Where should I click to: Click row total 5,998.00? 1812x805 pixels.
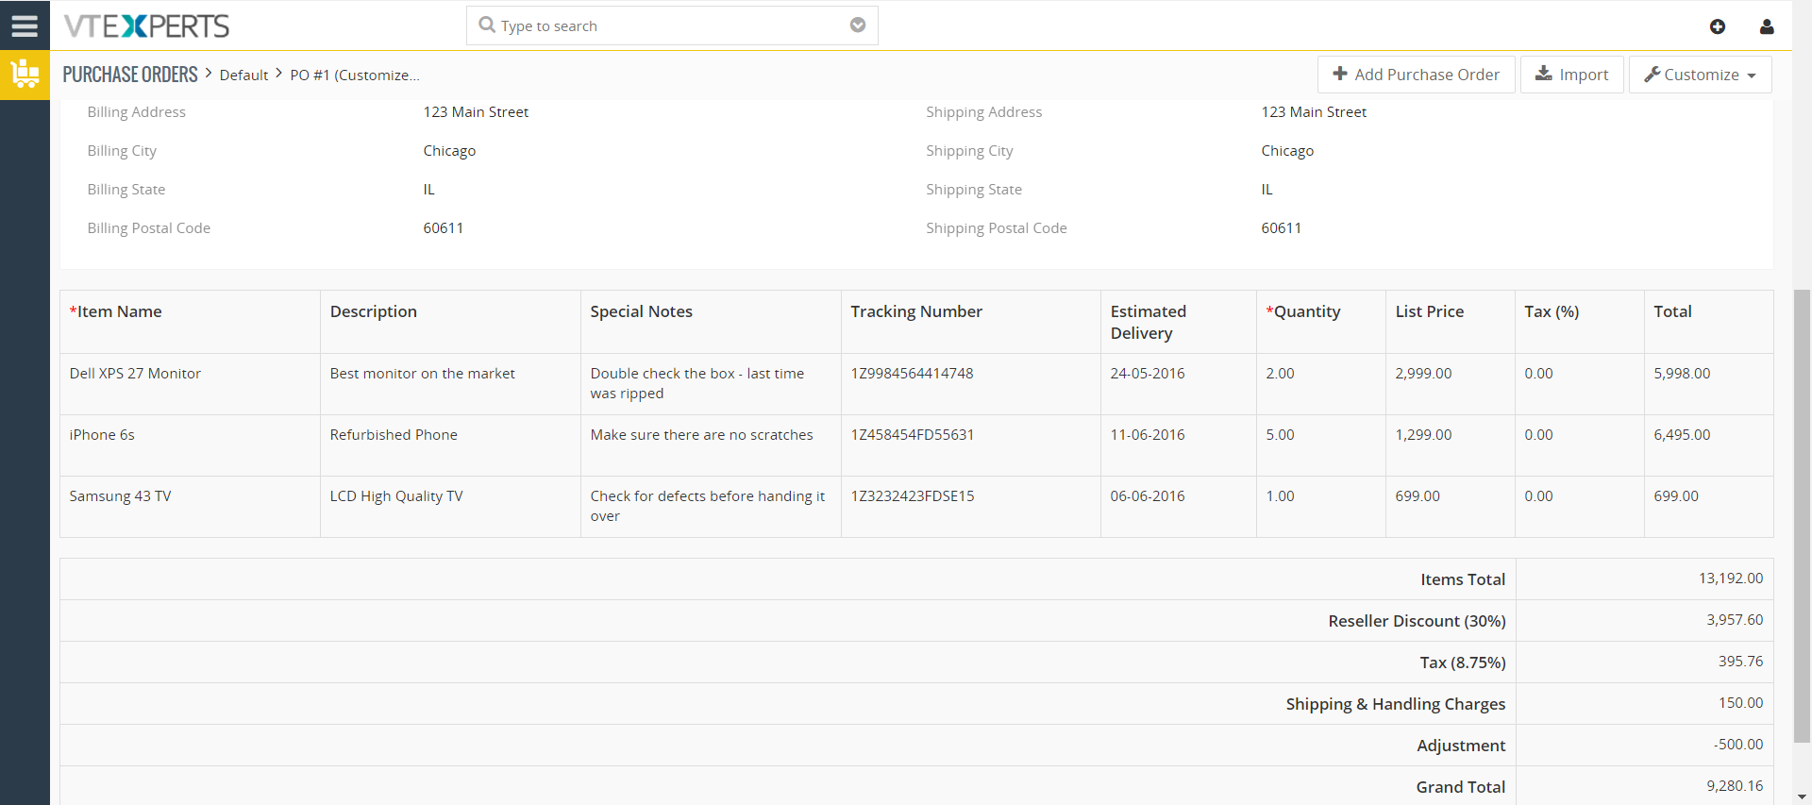pyautogui.click(x=1682, y=374)
